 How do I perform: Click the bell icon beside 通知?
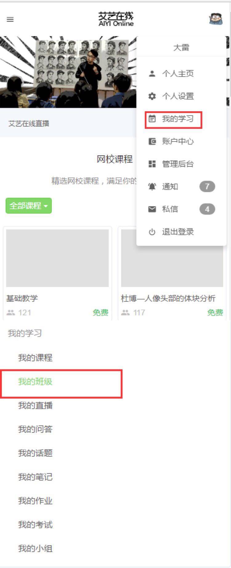pyautogui.click(x=152, y=187)
